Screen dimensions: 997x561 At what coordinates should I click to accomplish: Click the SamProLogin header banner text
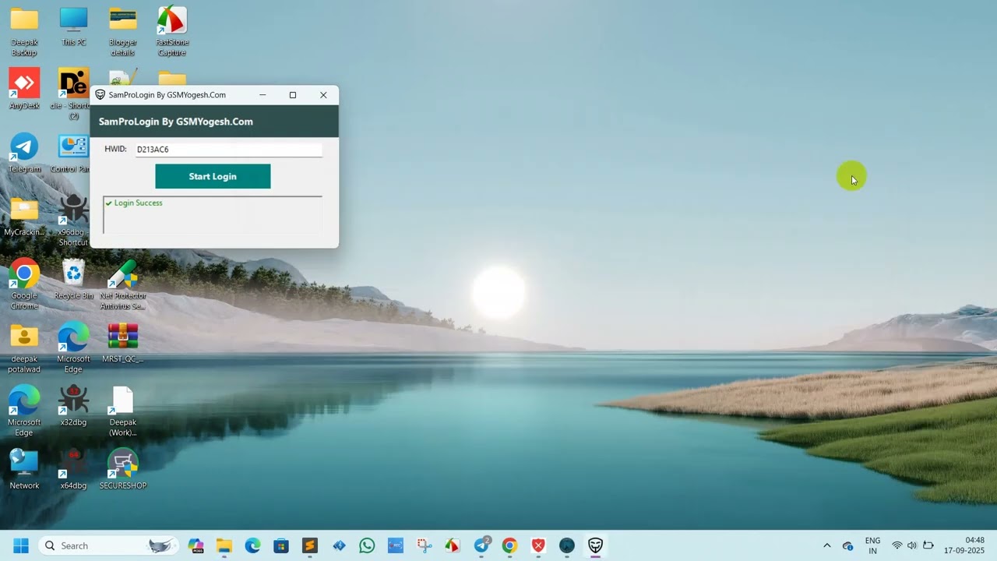[x=176, y=122]
